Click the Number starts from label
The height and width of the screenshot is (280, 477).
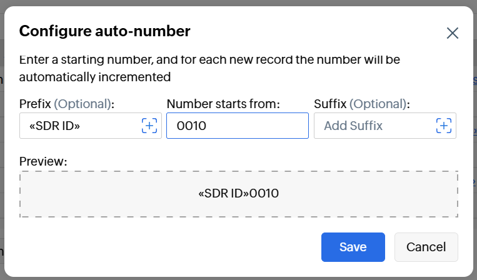point(223,103)
